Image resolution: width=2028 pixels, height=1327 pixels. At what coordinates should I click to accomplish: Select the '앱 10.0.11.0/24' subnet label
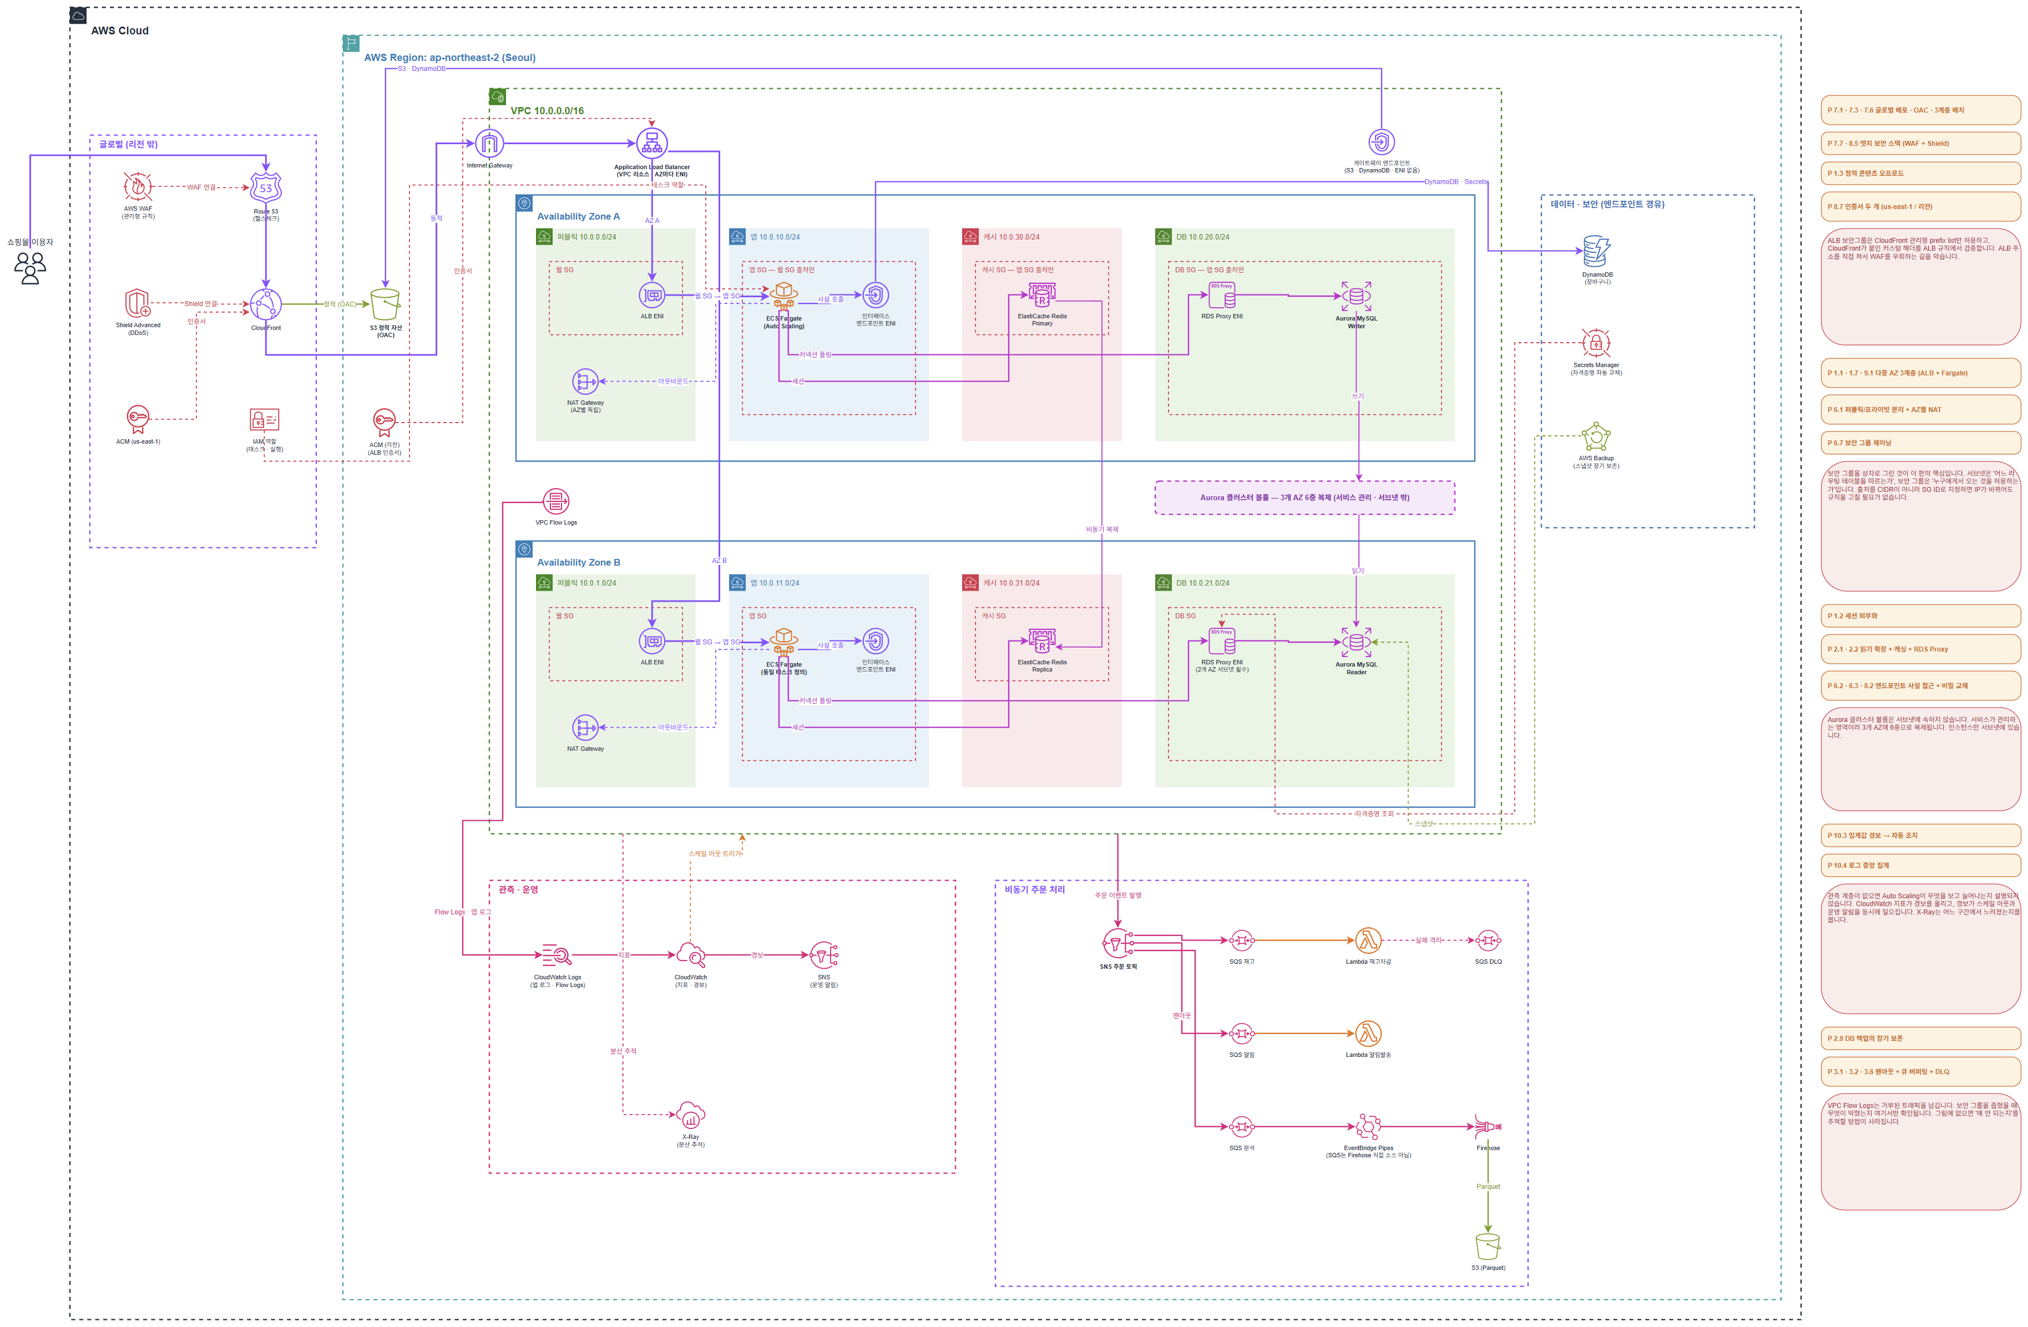[775, 583]
